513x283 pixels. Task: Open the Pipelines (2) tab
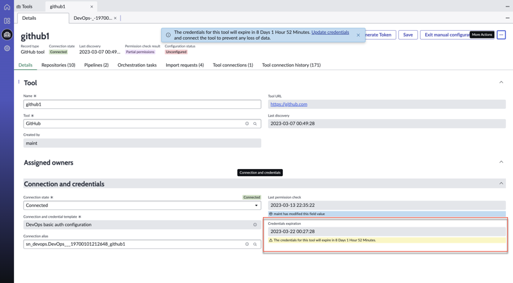[97, 65]
